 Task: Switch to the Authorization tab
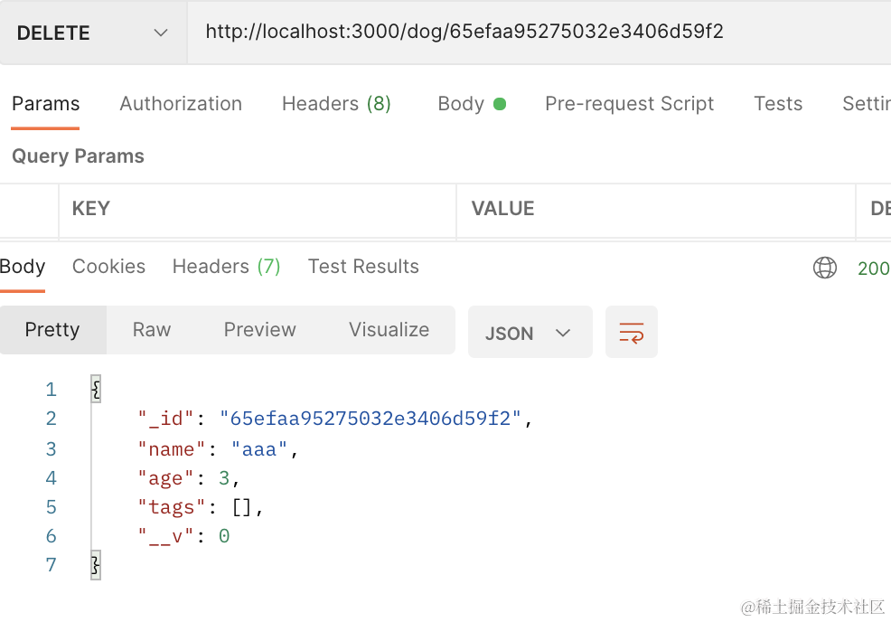coord(181,104)
